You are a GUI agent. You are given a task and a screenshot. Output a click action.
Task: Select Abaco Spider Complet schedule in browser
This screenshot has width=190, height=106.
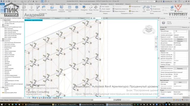(10, 37)
